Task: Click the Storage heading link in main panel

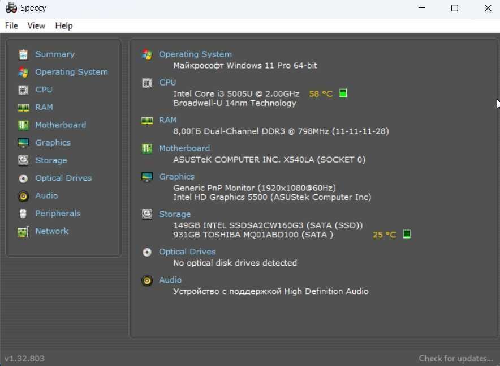Action: [175, 214]
